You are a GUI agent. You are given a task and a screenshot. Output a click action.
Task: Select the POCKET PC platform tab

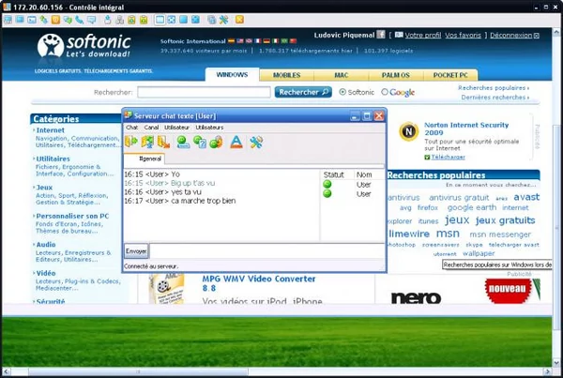click(x=450, y=75)
